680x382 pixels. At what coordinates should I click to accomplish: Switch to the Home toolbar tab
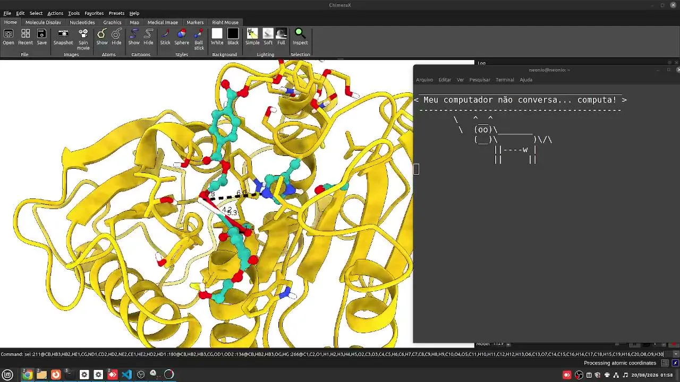tap(11, 22)
